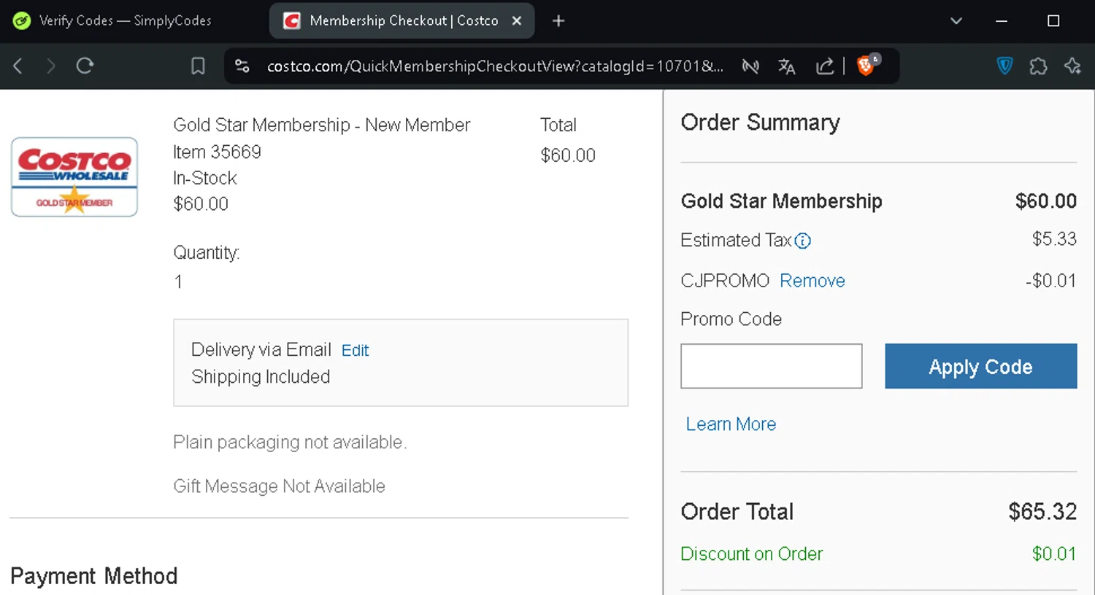
Task: Click the Gift Message Not Available text
Action: (x=279, y=486)
